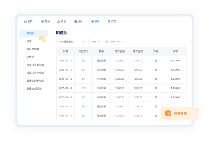Viewport: 209px width, 143px height.
Task: Click the 销售 icon in top navigation
Action: 59,22
